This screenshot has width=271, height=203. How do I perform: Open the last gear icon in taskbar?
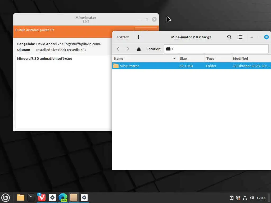84,197
